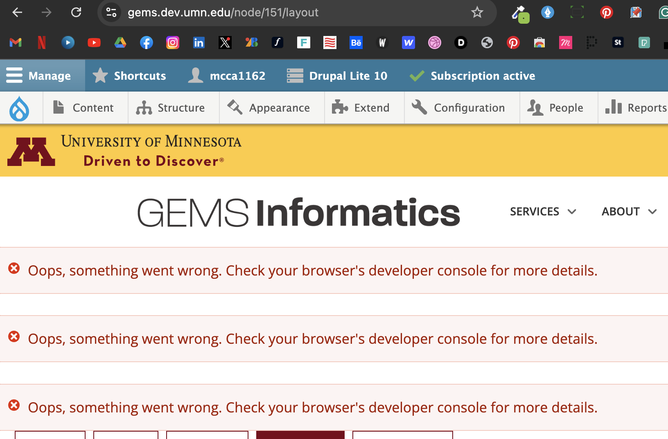The image size is (668, 439).
Task: Reload the page in the browser
Action: (x=76, y=12)
